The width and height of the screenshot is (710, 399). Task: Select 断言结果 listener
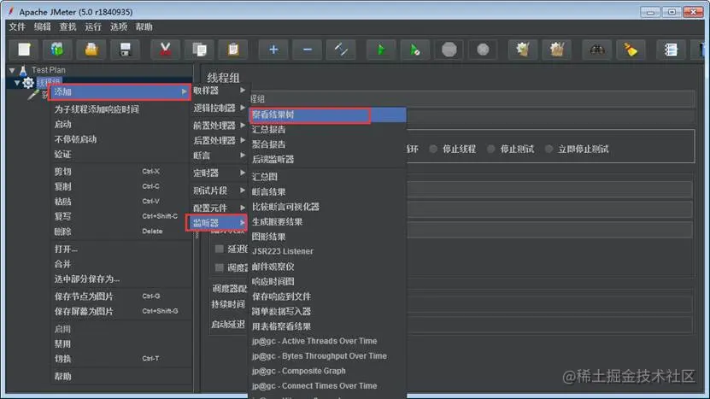click(x=328, y=192)
